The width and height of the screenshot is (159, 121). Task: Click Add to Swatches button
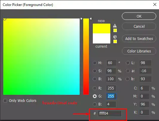coord(139,39)
